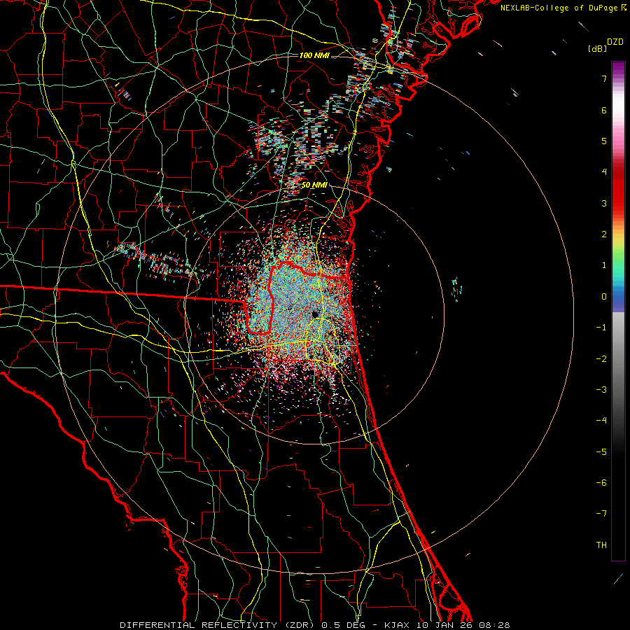Screen dimensions: 630x630
Task: Click the blue band of the color bar
Action: tap(618, 297)
